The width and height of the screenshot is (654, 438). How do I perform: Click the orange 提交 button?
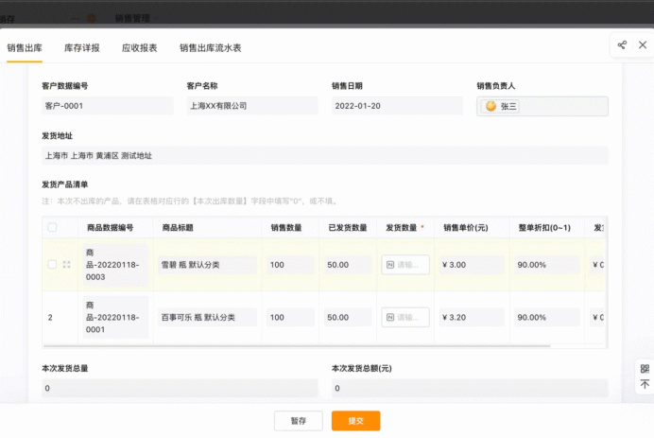click(355, 420)
